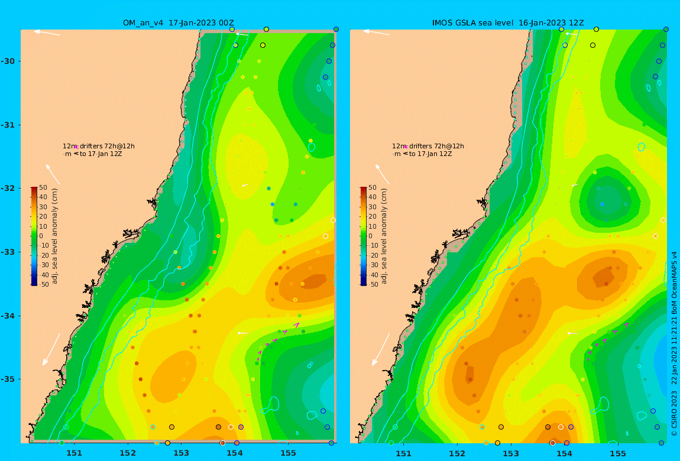Click 'adj. sea level anomaly (cm)' in the IMOS GSLA map
The width and height of the screenshot is (680, 461).
pyautogui.click(x=384, y=236)
